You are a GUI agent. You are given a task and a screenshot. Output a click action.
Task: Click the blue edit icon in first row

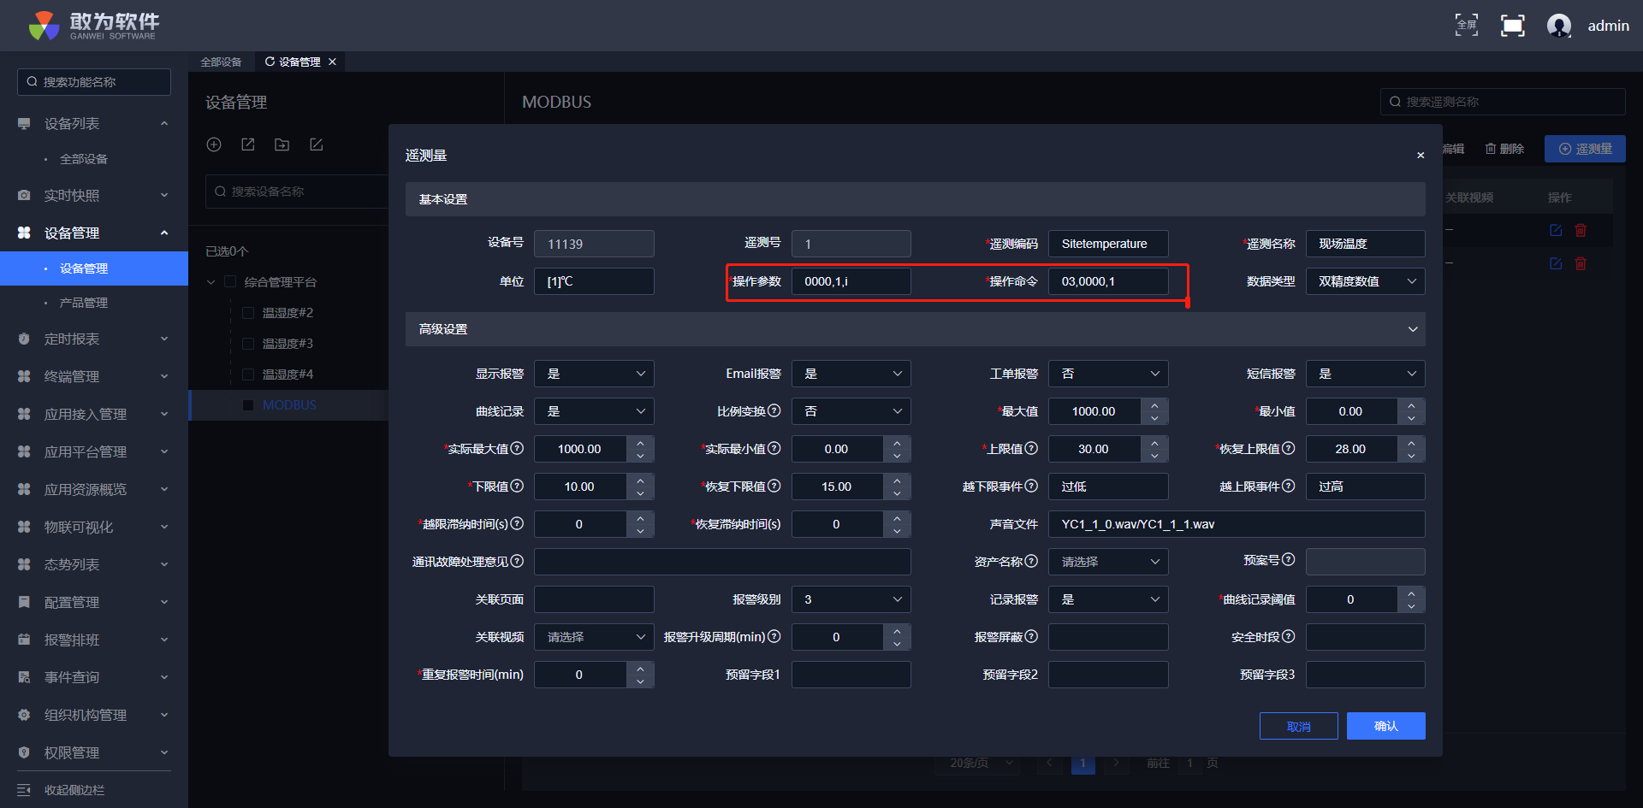pyautogui.click(x=1556, y=230)
